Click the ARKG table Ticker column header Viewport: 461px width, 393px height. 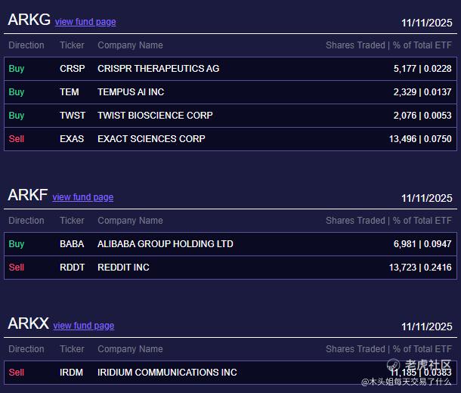tap(72, 45)
